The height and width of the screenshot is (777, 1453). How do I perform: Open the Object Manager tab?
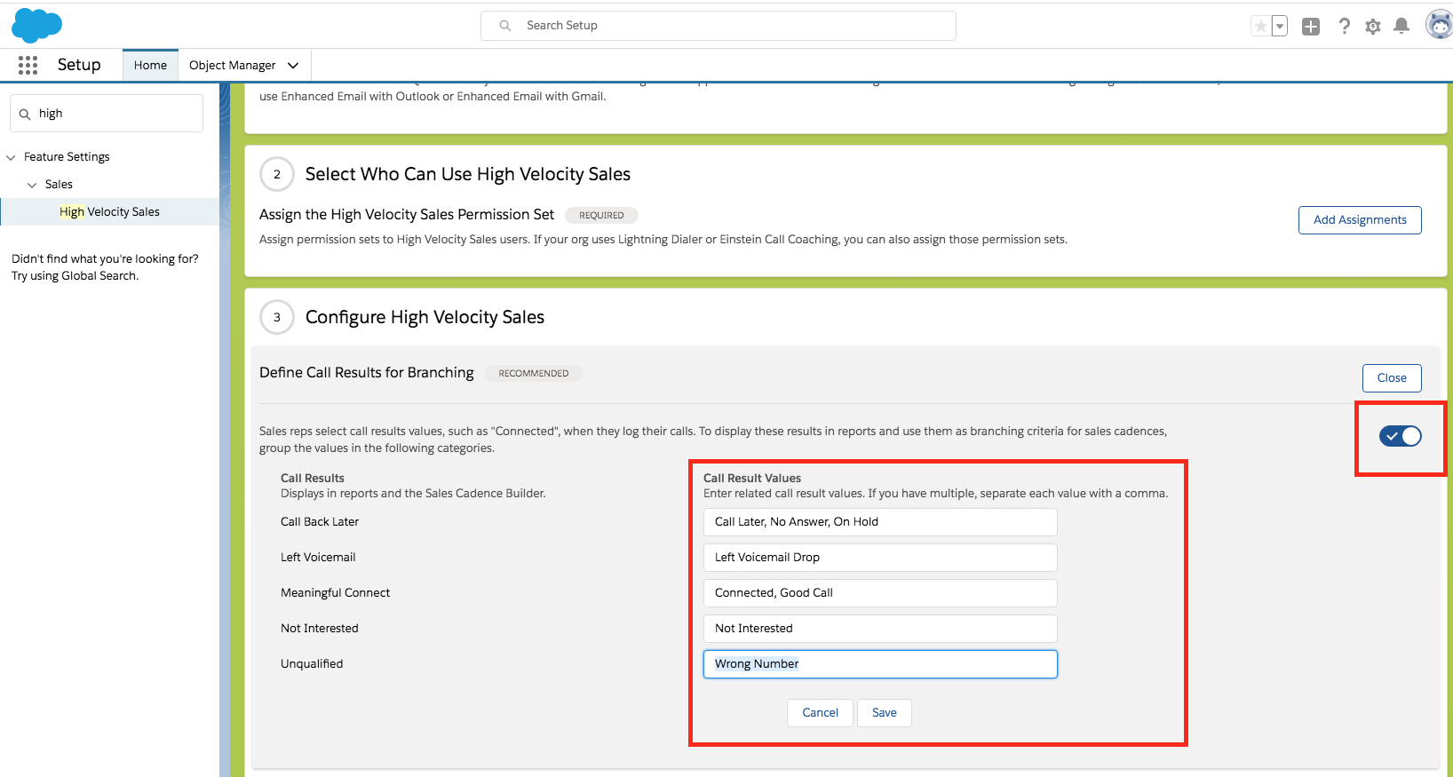point(232,65)
